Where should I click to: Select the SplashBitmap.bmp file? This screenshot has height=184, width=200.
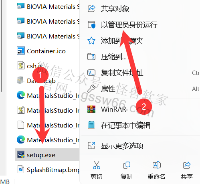47,170
